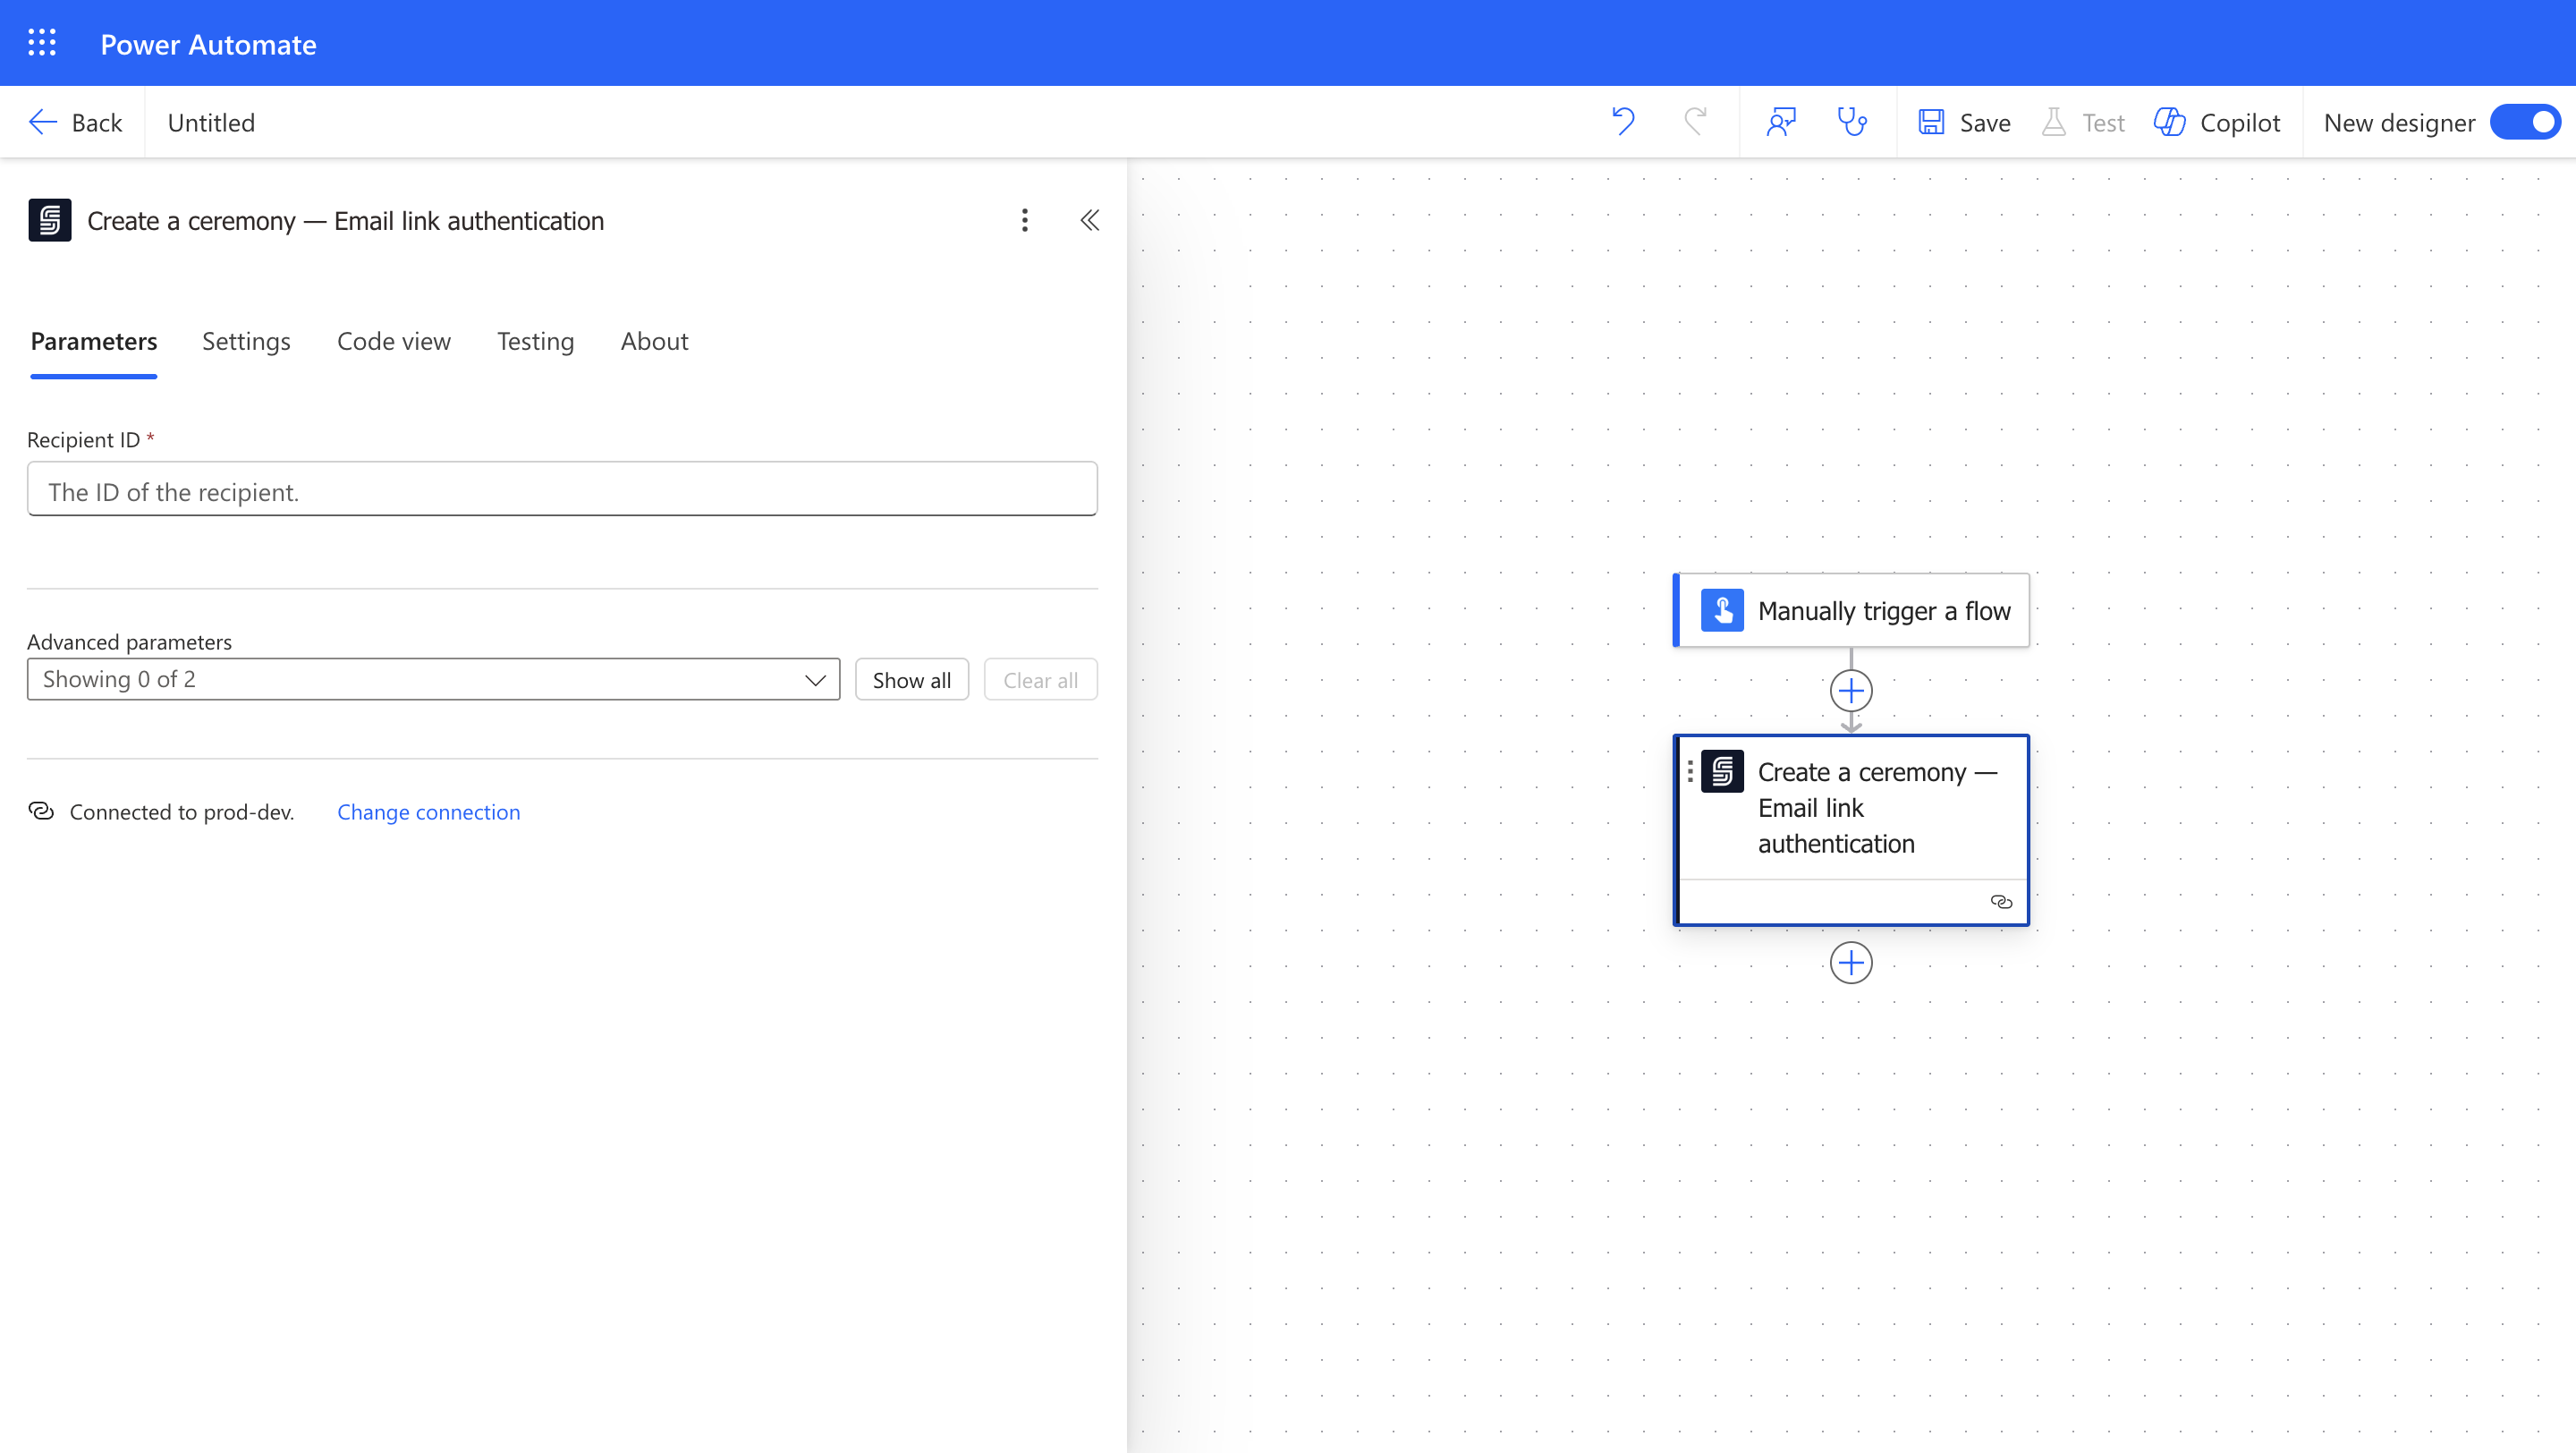Switch to the Parameters tab
The height and width of the screenshot is (1453, 2576).
(x=94, y=342)
